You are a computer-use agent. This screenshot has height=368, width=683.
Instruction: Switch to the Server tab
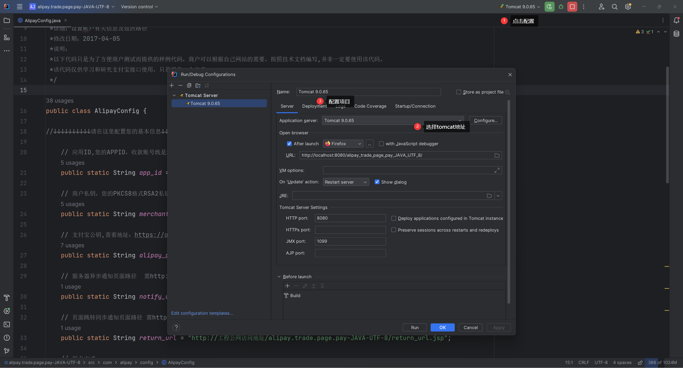pos(287,106)
